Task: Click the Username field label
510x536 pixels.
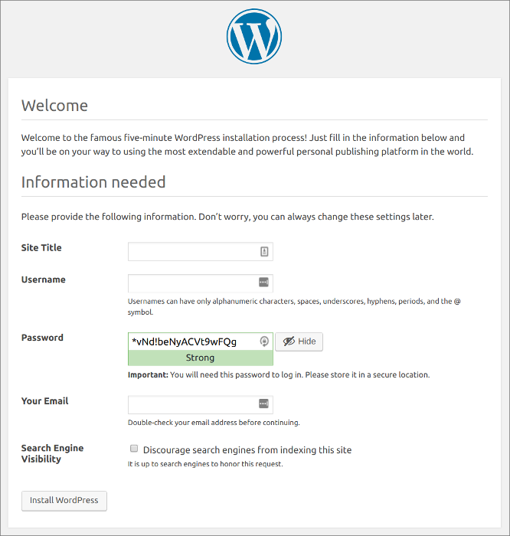Action: click(x=43, y=280)
